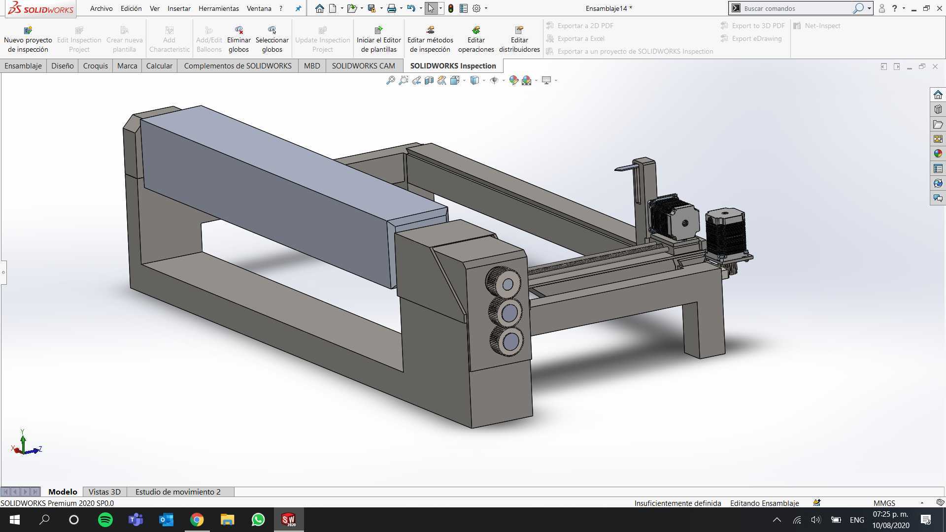Toggle the rebuild traffic light icon

[451, 8]
